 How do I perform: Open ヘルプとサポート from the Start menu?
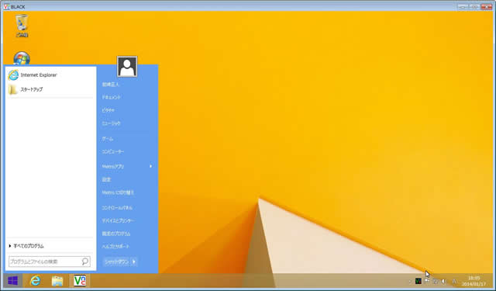(x=115, y=246)
